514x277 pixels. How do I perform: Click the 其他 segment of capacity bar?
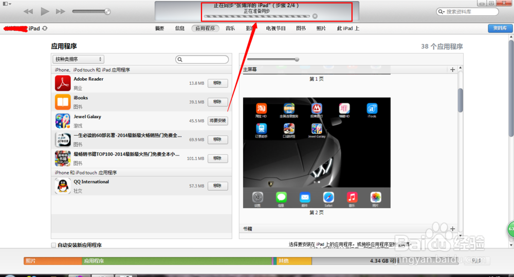[x=293, y=261]
